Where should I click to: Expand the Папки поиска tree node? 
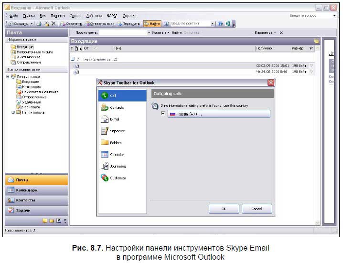tap(13, 113)
